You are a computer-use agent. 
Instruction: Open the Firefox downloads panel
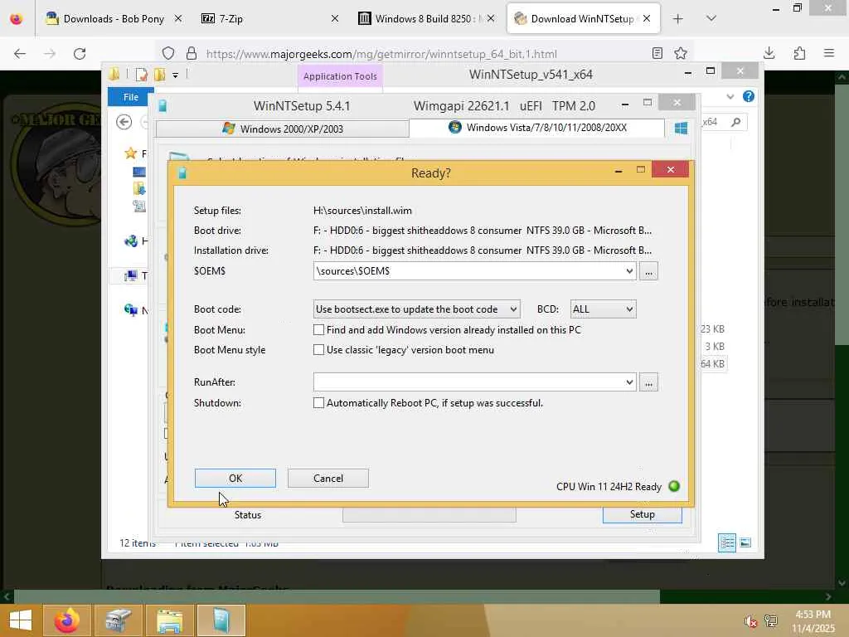click(769, 53)
